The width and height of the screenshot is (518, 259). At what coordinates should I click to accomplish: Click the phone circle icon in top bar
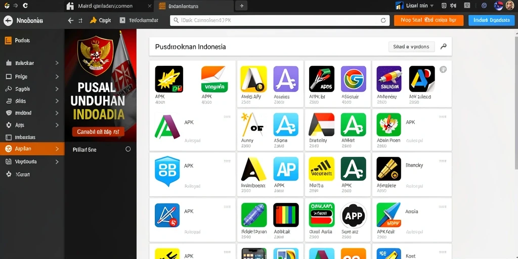click(x=484, y=6)
